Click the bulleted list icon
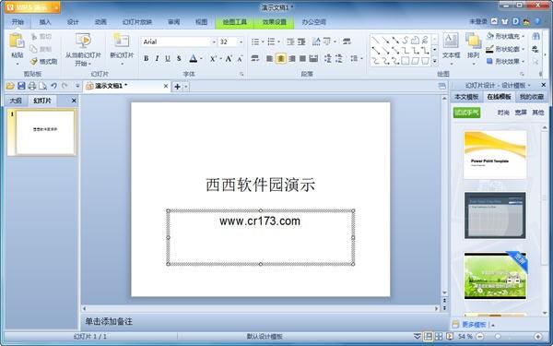Screen dimensions: 553x346 pos(255,42)
